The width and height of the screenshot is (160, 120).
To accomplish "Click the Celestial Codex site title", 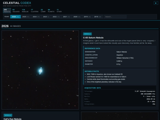I will [x=17, y=3].
